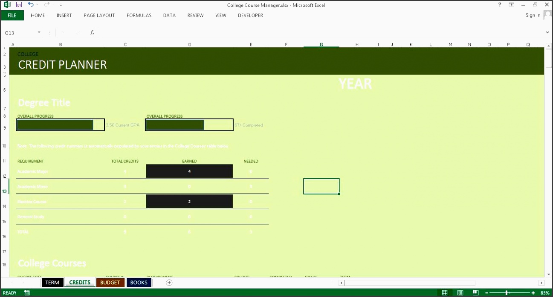This screenshot has height=297, width=553.
Task: Click the Insert Function fx icon
Action: pyautogui.click(x=92, y=32)
